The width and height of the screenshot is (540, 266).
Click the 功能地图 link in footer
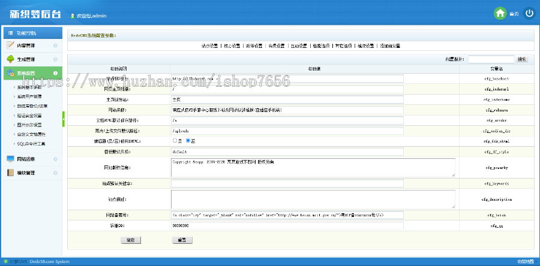[526, 262]
